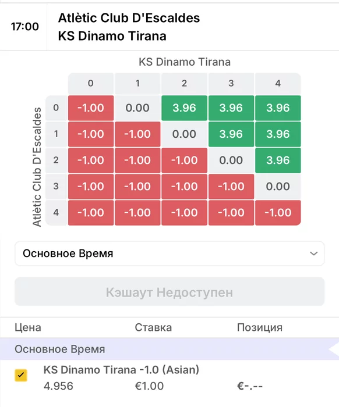Click the column header for 4 goals
Image resolution: width=339 pixels, height=407 pixels.
pos(278,83)
